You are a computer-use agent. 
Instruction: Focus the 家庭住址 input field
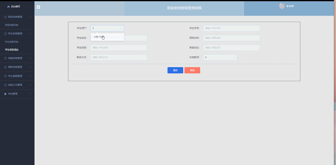click(x=232, y=48)
